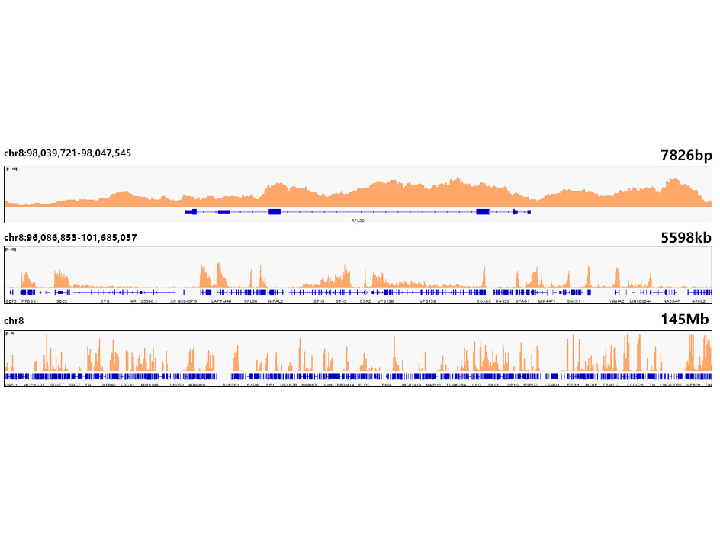
Task: Click the chr8 whole-chromosome title
Action: coord(14,321)
